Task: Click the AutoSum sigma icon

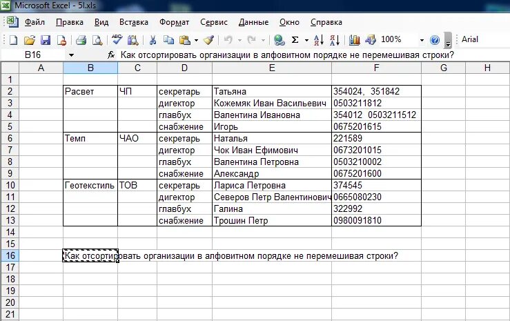Action: pos(295,40)
